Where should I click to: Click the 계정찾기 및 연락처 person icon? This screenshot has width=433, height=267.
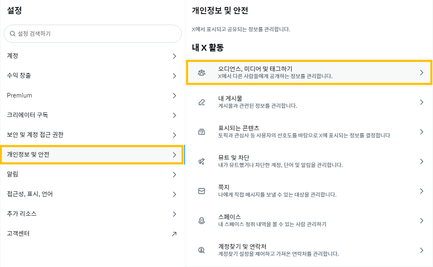click(201, 250)
